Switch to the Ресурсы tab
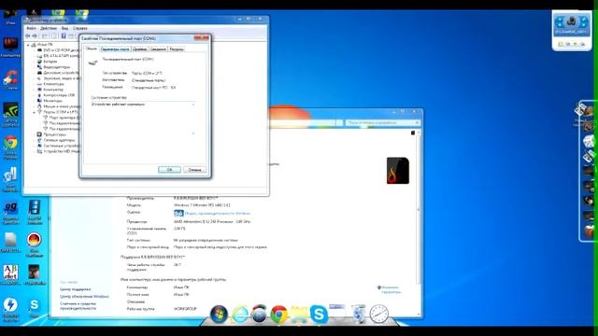Viewport: 598px width, 336px height. click(177, 49)
